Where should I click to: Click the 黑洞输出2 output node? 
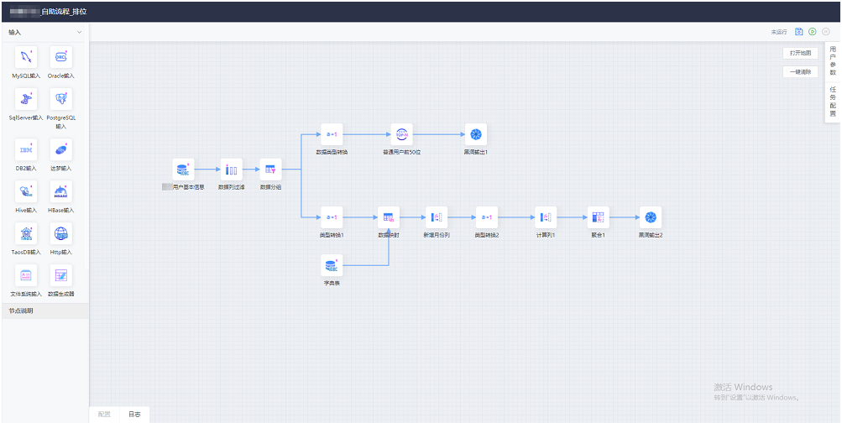(x=650, y=217)
